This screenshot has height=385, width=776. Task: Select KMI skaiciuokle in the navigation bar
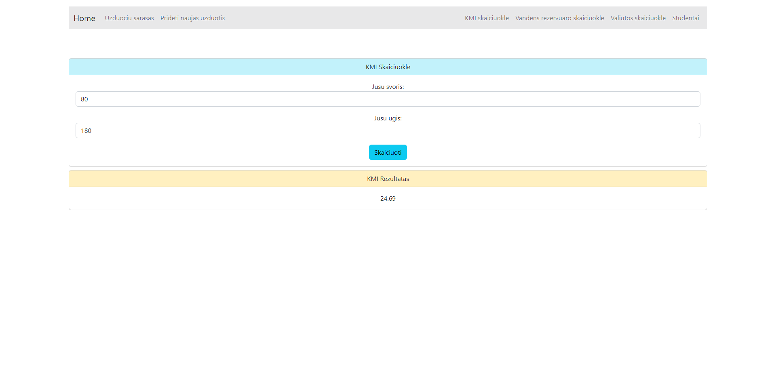point(487,18)
